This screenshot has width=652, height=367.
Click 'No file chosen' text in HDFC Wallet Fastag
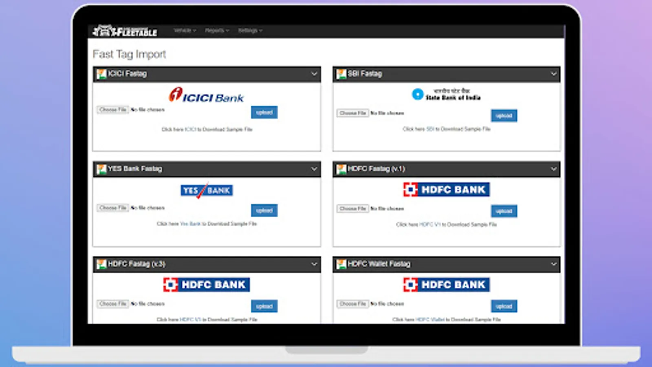point(387,304)
